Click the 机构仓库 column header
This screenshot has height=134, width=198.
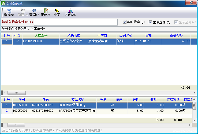[74, 36]
